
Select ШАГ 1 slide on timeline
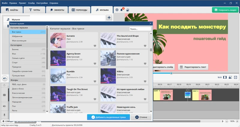pos(163,95)
